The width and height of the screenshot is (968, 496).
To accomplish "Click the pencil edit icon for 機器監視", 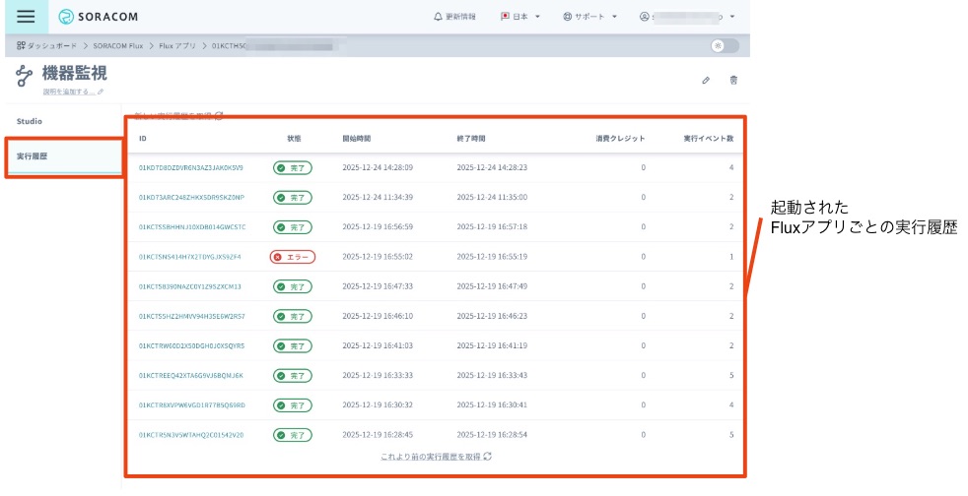I will (x=706, y=81).
